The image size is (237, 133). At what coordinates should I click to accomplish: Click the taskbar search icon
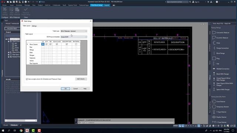coord(9,130)
